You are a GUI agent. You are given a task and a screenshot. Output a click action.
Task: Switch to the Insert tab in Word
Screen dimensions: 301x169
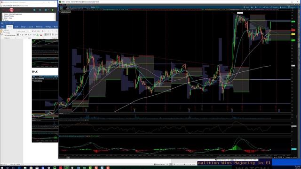click(x=16, y=27)
